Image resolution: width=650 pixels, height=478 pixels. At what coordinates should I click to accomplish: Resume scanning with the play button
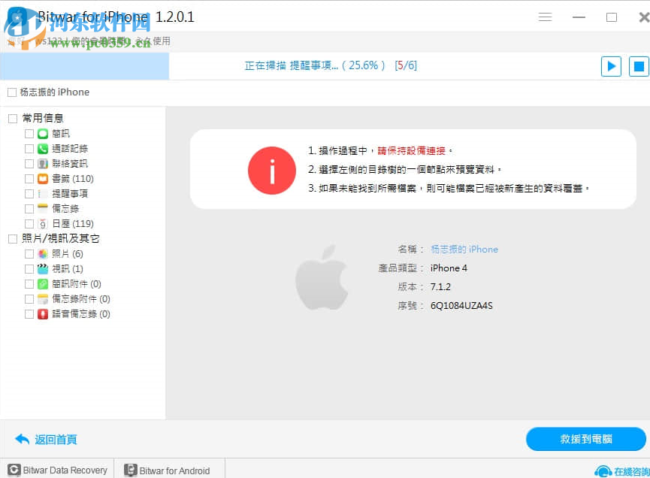610,66
